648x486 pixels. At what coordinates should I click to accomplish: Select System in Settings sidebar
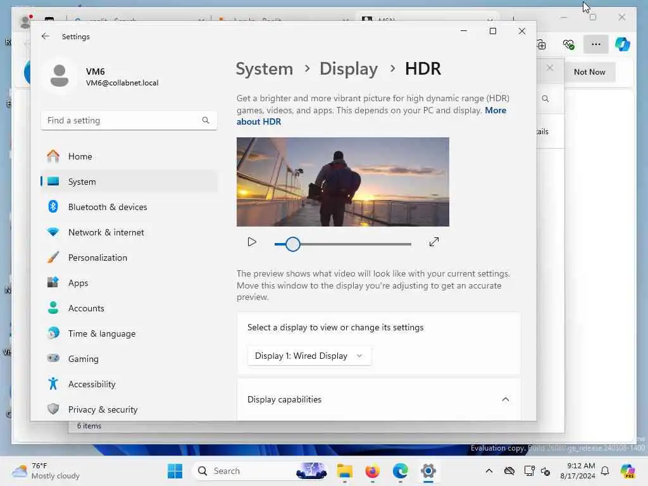coord(129,182)
